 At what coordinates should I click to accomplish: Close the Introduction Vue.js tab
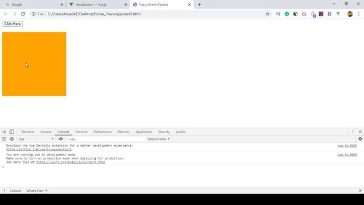[x=126, y=5]
